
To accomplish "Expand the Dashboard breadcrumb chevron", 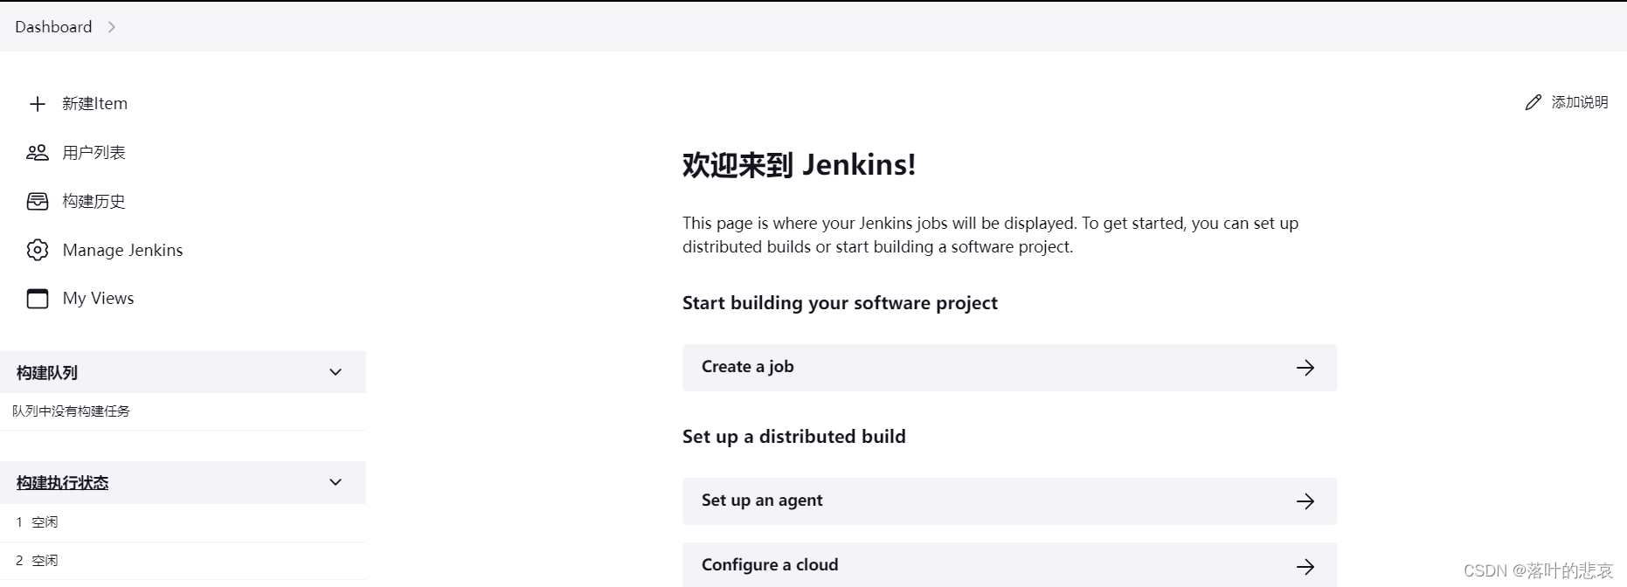I will [x=111, y=27].
